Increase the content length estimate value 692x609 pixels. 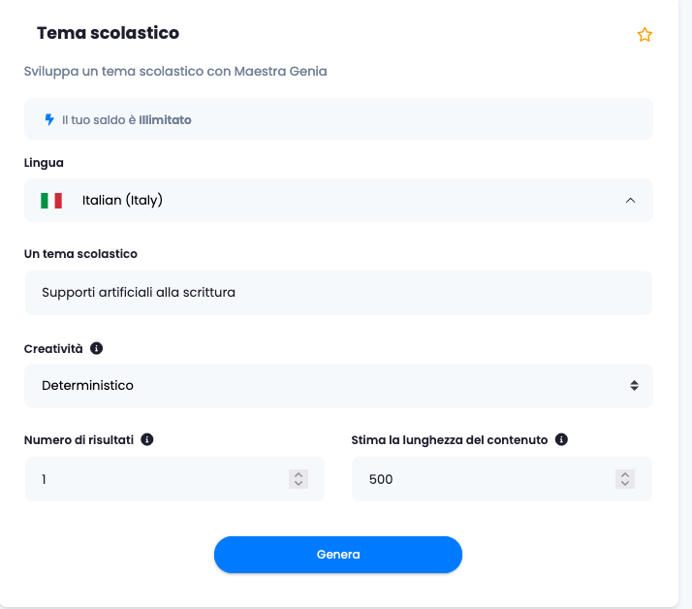pyautogui.click(x=626, y=474)
